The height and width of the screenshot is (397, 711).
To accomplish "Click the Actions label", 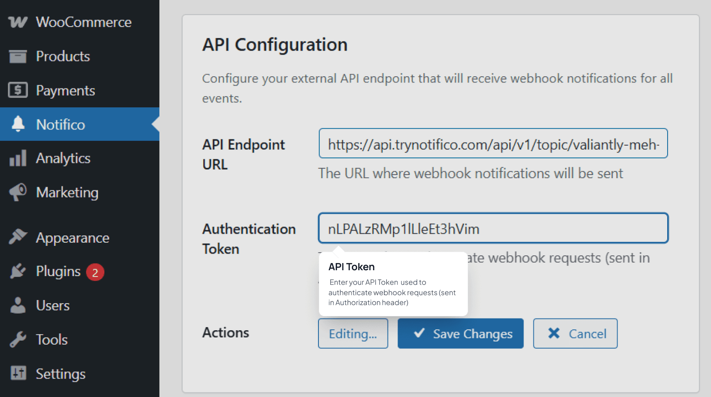I will point(225,332).
